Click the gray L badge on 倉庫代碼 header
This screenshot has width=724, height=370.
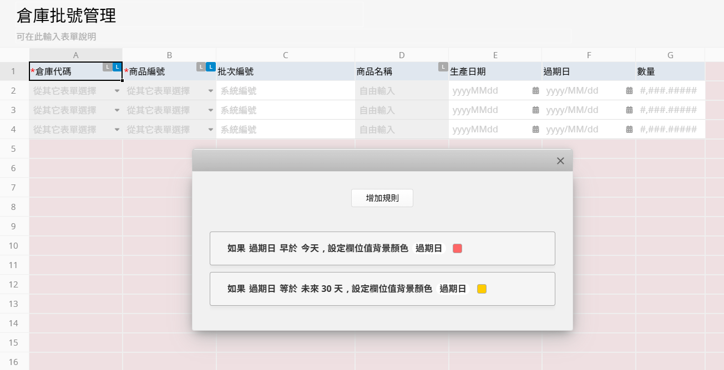click(108, 67)
